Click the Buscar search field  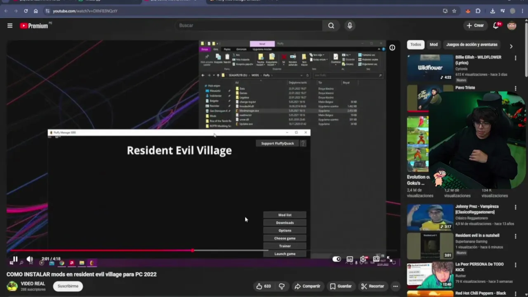(249, 26)
